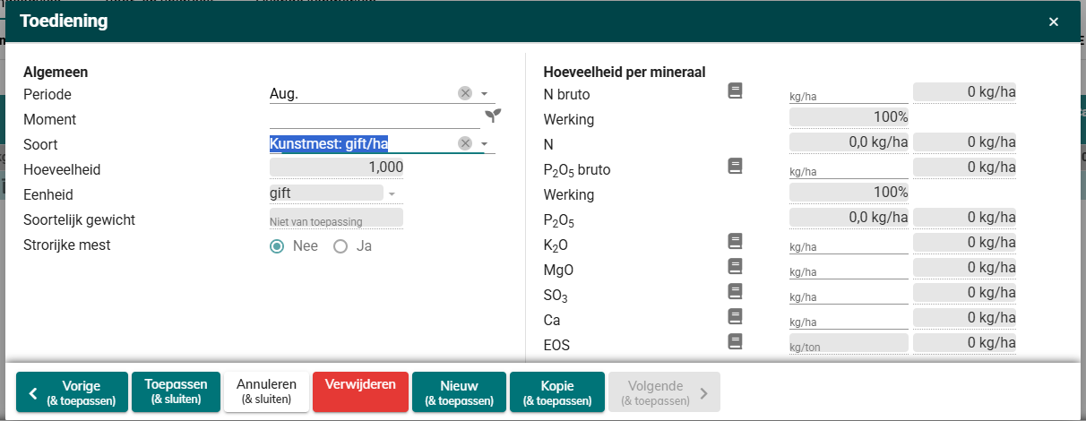Click K2O kg/ha input field

[848, 245]
